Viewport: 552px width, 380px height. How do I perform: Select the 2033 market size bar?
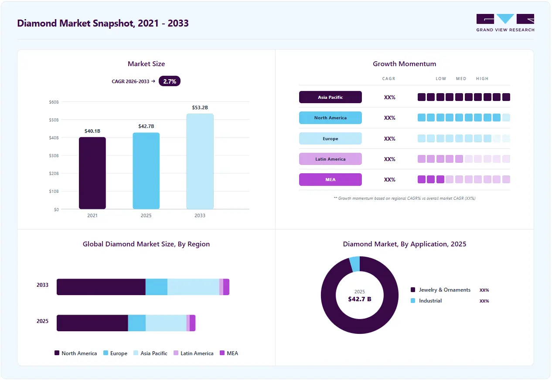[200, 161]
